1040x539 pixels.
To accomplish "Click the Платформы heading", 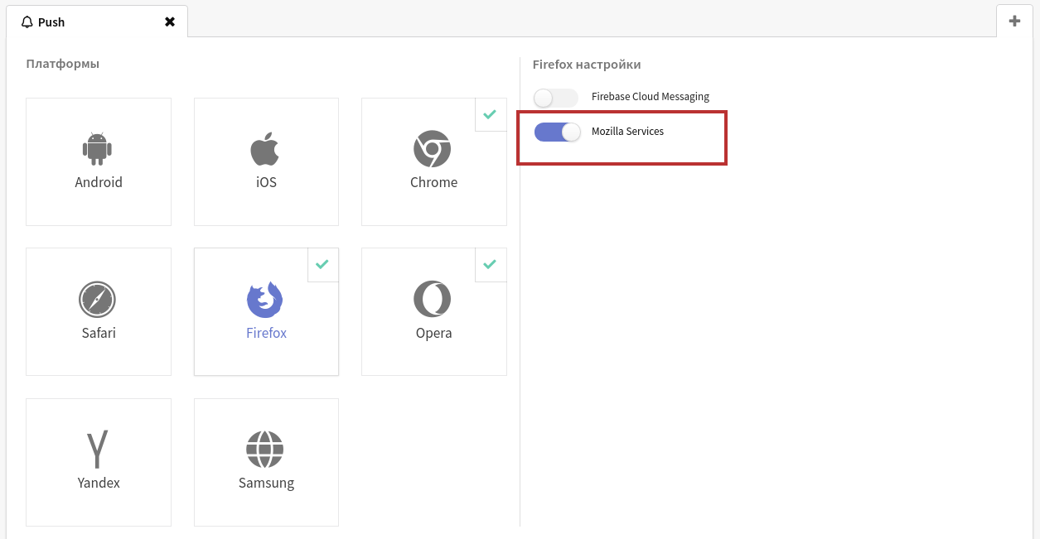I will (x=63, y=64).
